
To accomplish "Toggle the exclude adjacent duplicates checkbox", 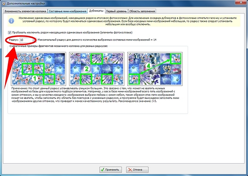I will tap(10, 33).
